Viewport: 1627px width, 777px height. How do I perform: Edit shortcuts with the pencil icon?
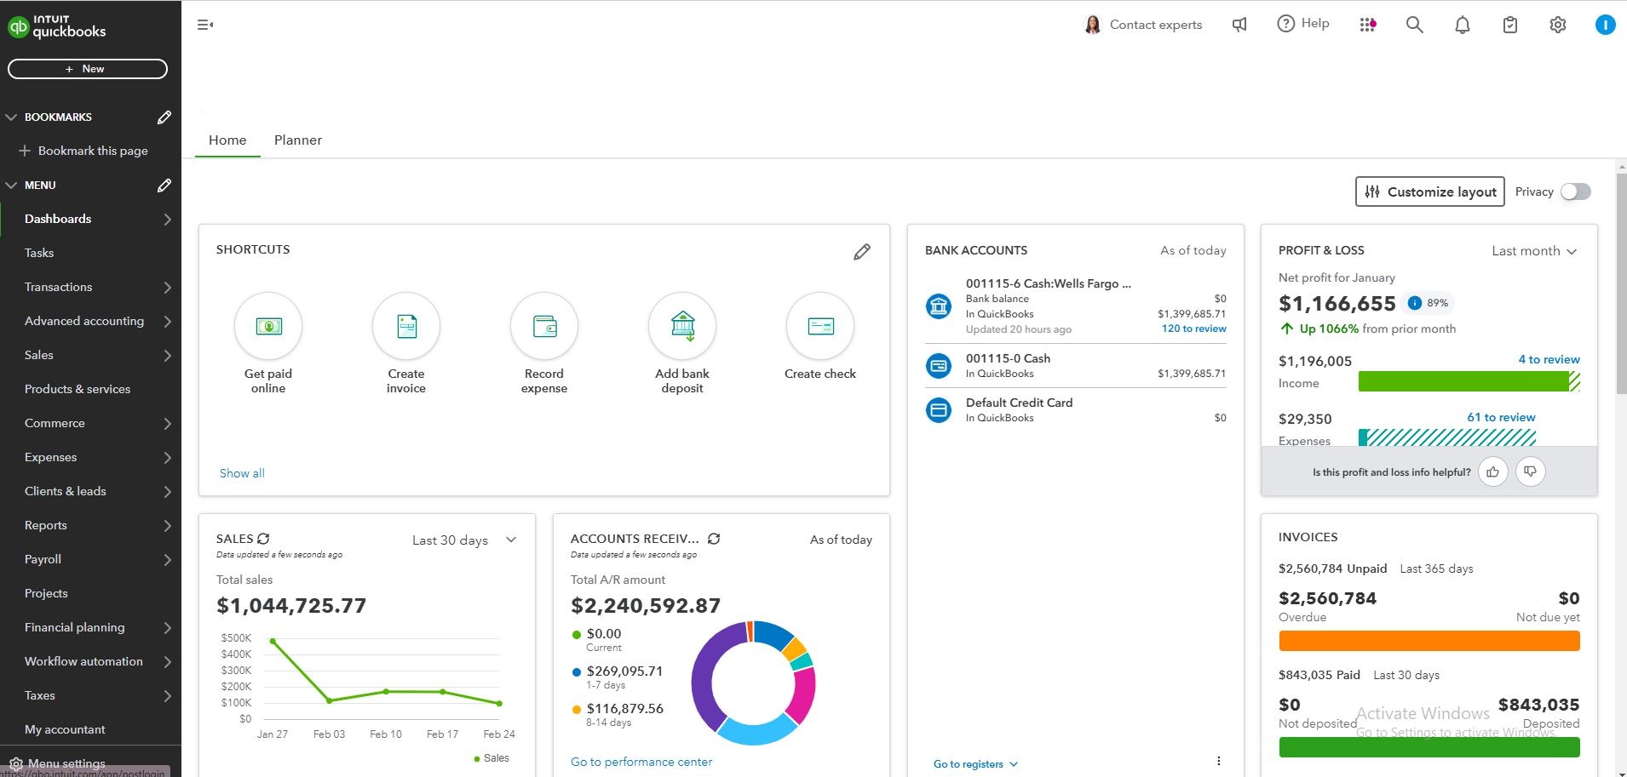(862, 252)
